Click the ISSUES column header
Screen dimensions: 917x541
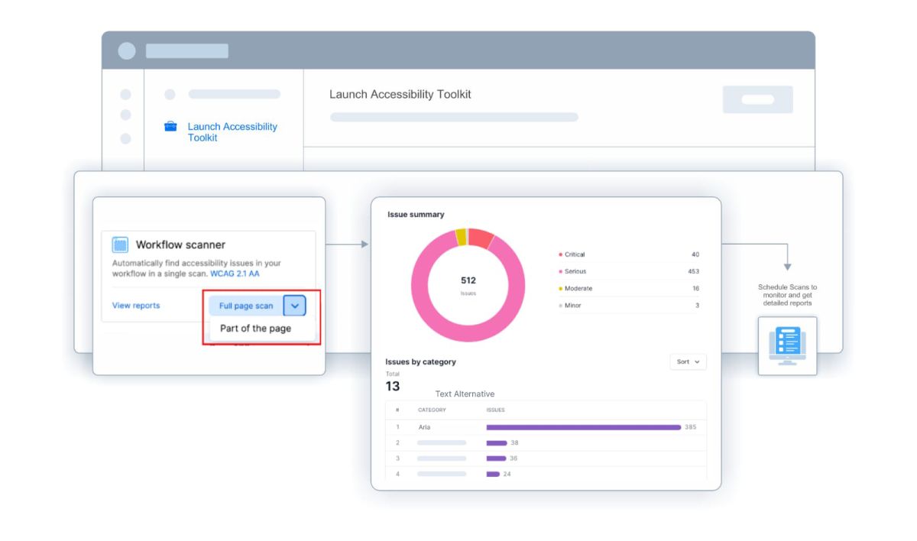495,410
